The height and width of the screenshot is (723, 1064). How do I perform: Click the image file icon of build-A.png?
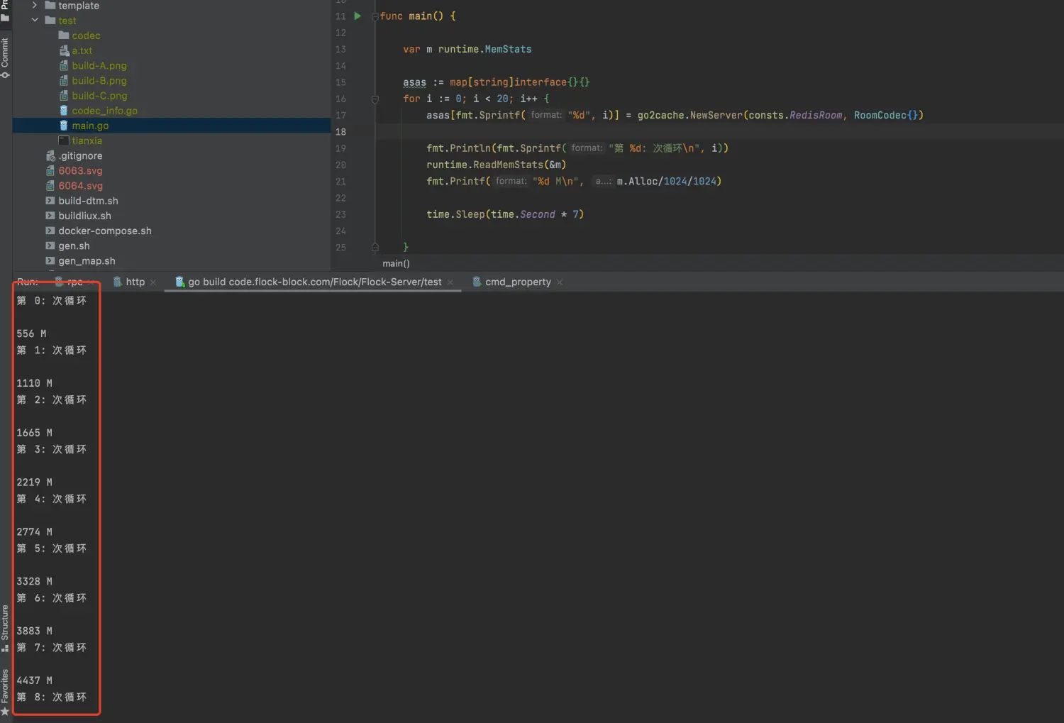(x=64, y=65)
